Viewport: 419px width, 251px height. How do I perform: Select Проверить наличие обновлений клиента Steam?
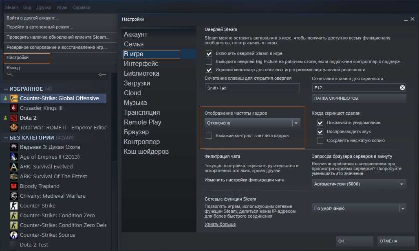58,37
